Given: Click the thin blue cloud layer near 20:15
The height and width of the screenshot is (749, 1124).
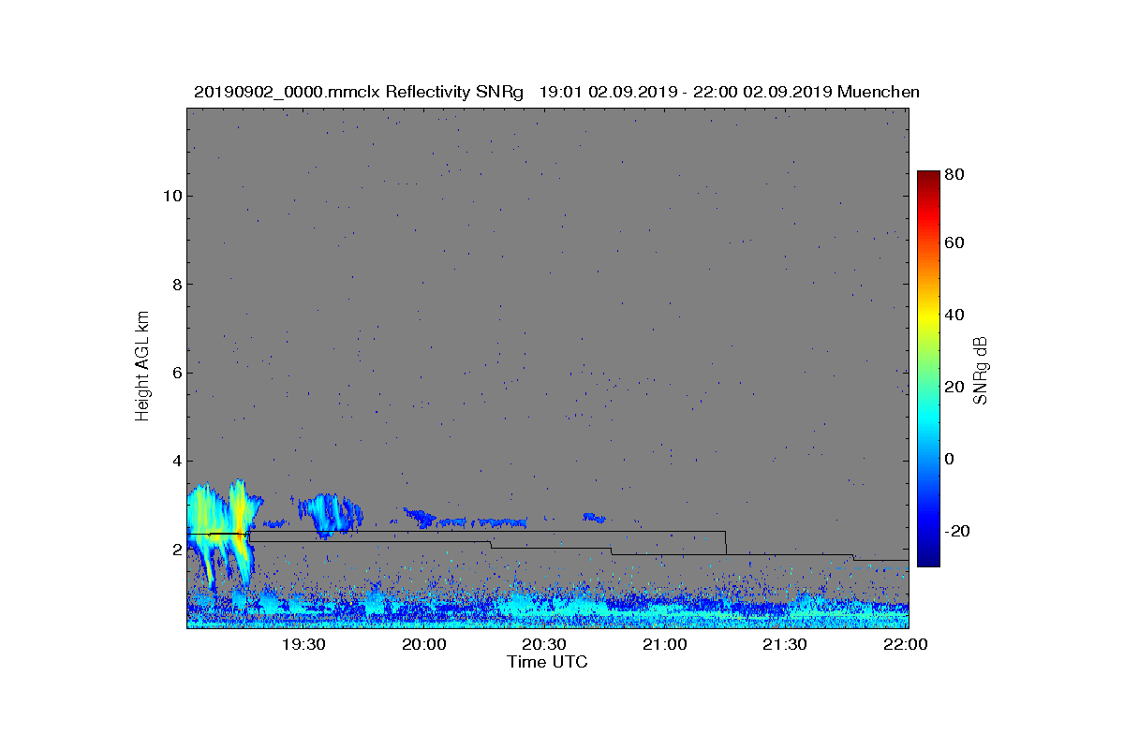Looking at the screenshot, I should 484,521.
